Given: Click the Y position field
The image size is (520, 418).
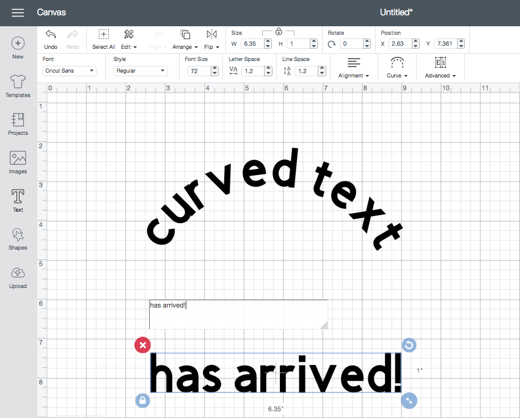Looking at the screenshot, I should (x=445, y=44).
